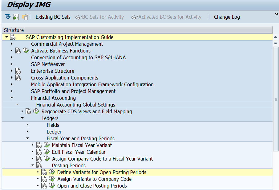Screen dimensions: 279x190
Task: Open documentation icon for Open and Close Posting Periods
Action: pos(44,186)
